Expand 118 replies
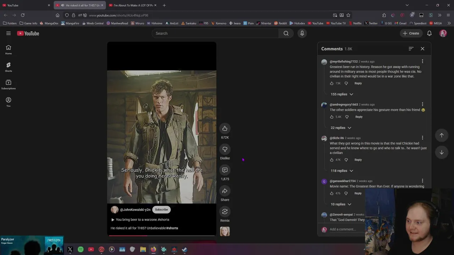454x255 pixels. pos(342,171)
